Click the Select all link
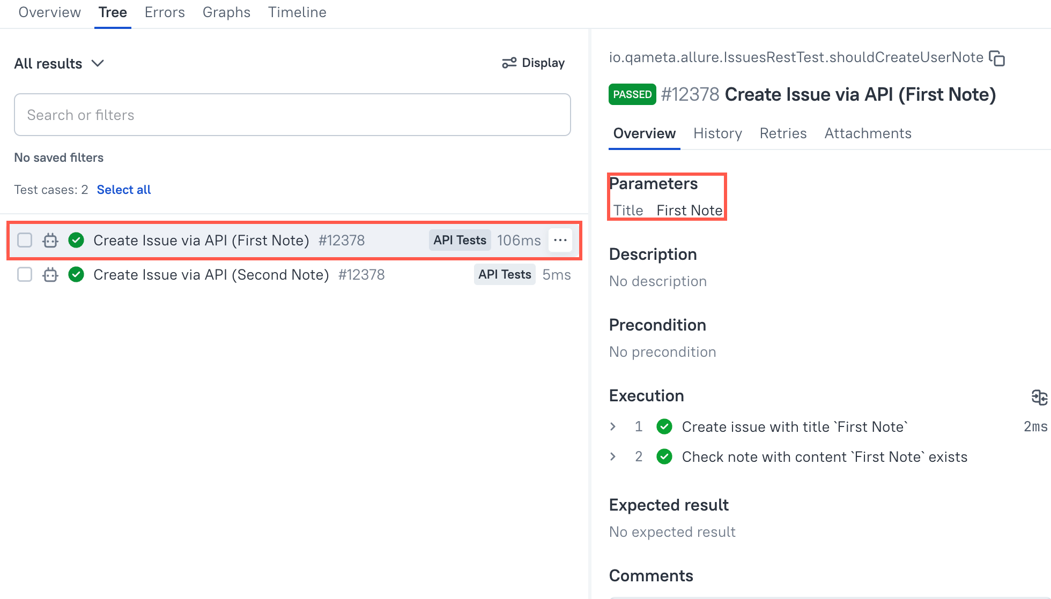The width and height of the screenshot is (1051, 599). (x=124, y=190)
